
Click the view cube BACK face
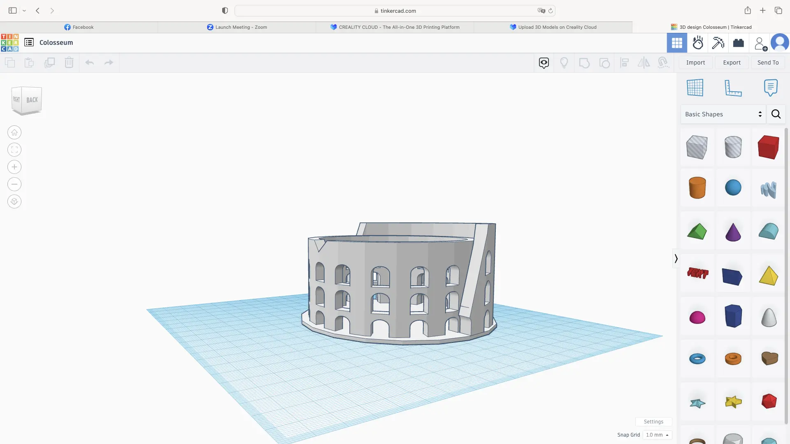[32, 100]
